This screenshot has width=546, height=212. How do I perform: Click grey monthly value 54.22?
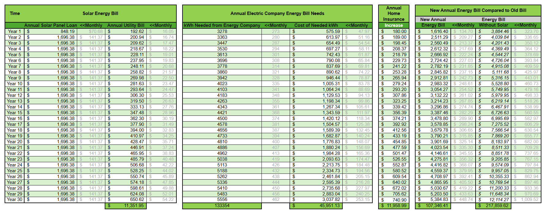[x=161, y=199]
